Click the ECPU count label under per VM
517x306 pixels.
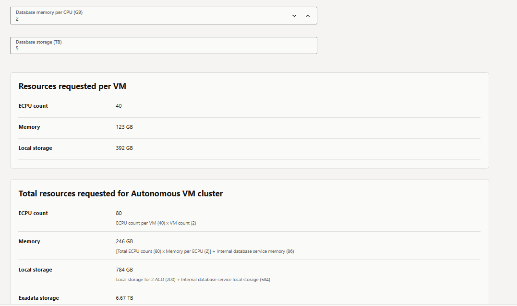click(33, 106)
